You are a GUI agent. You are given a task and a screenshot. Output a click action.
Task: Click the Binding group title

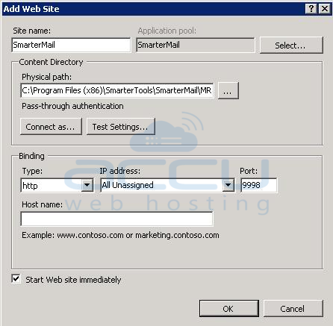(31, 156)
